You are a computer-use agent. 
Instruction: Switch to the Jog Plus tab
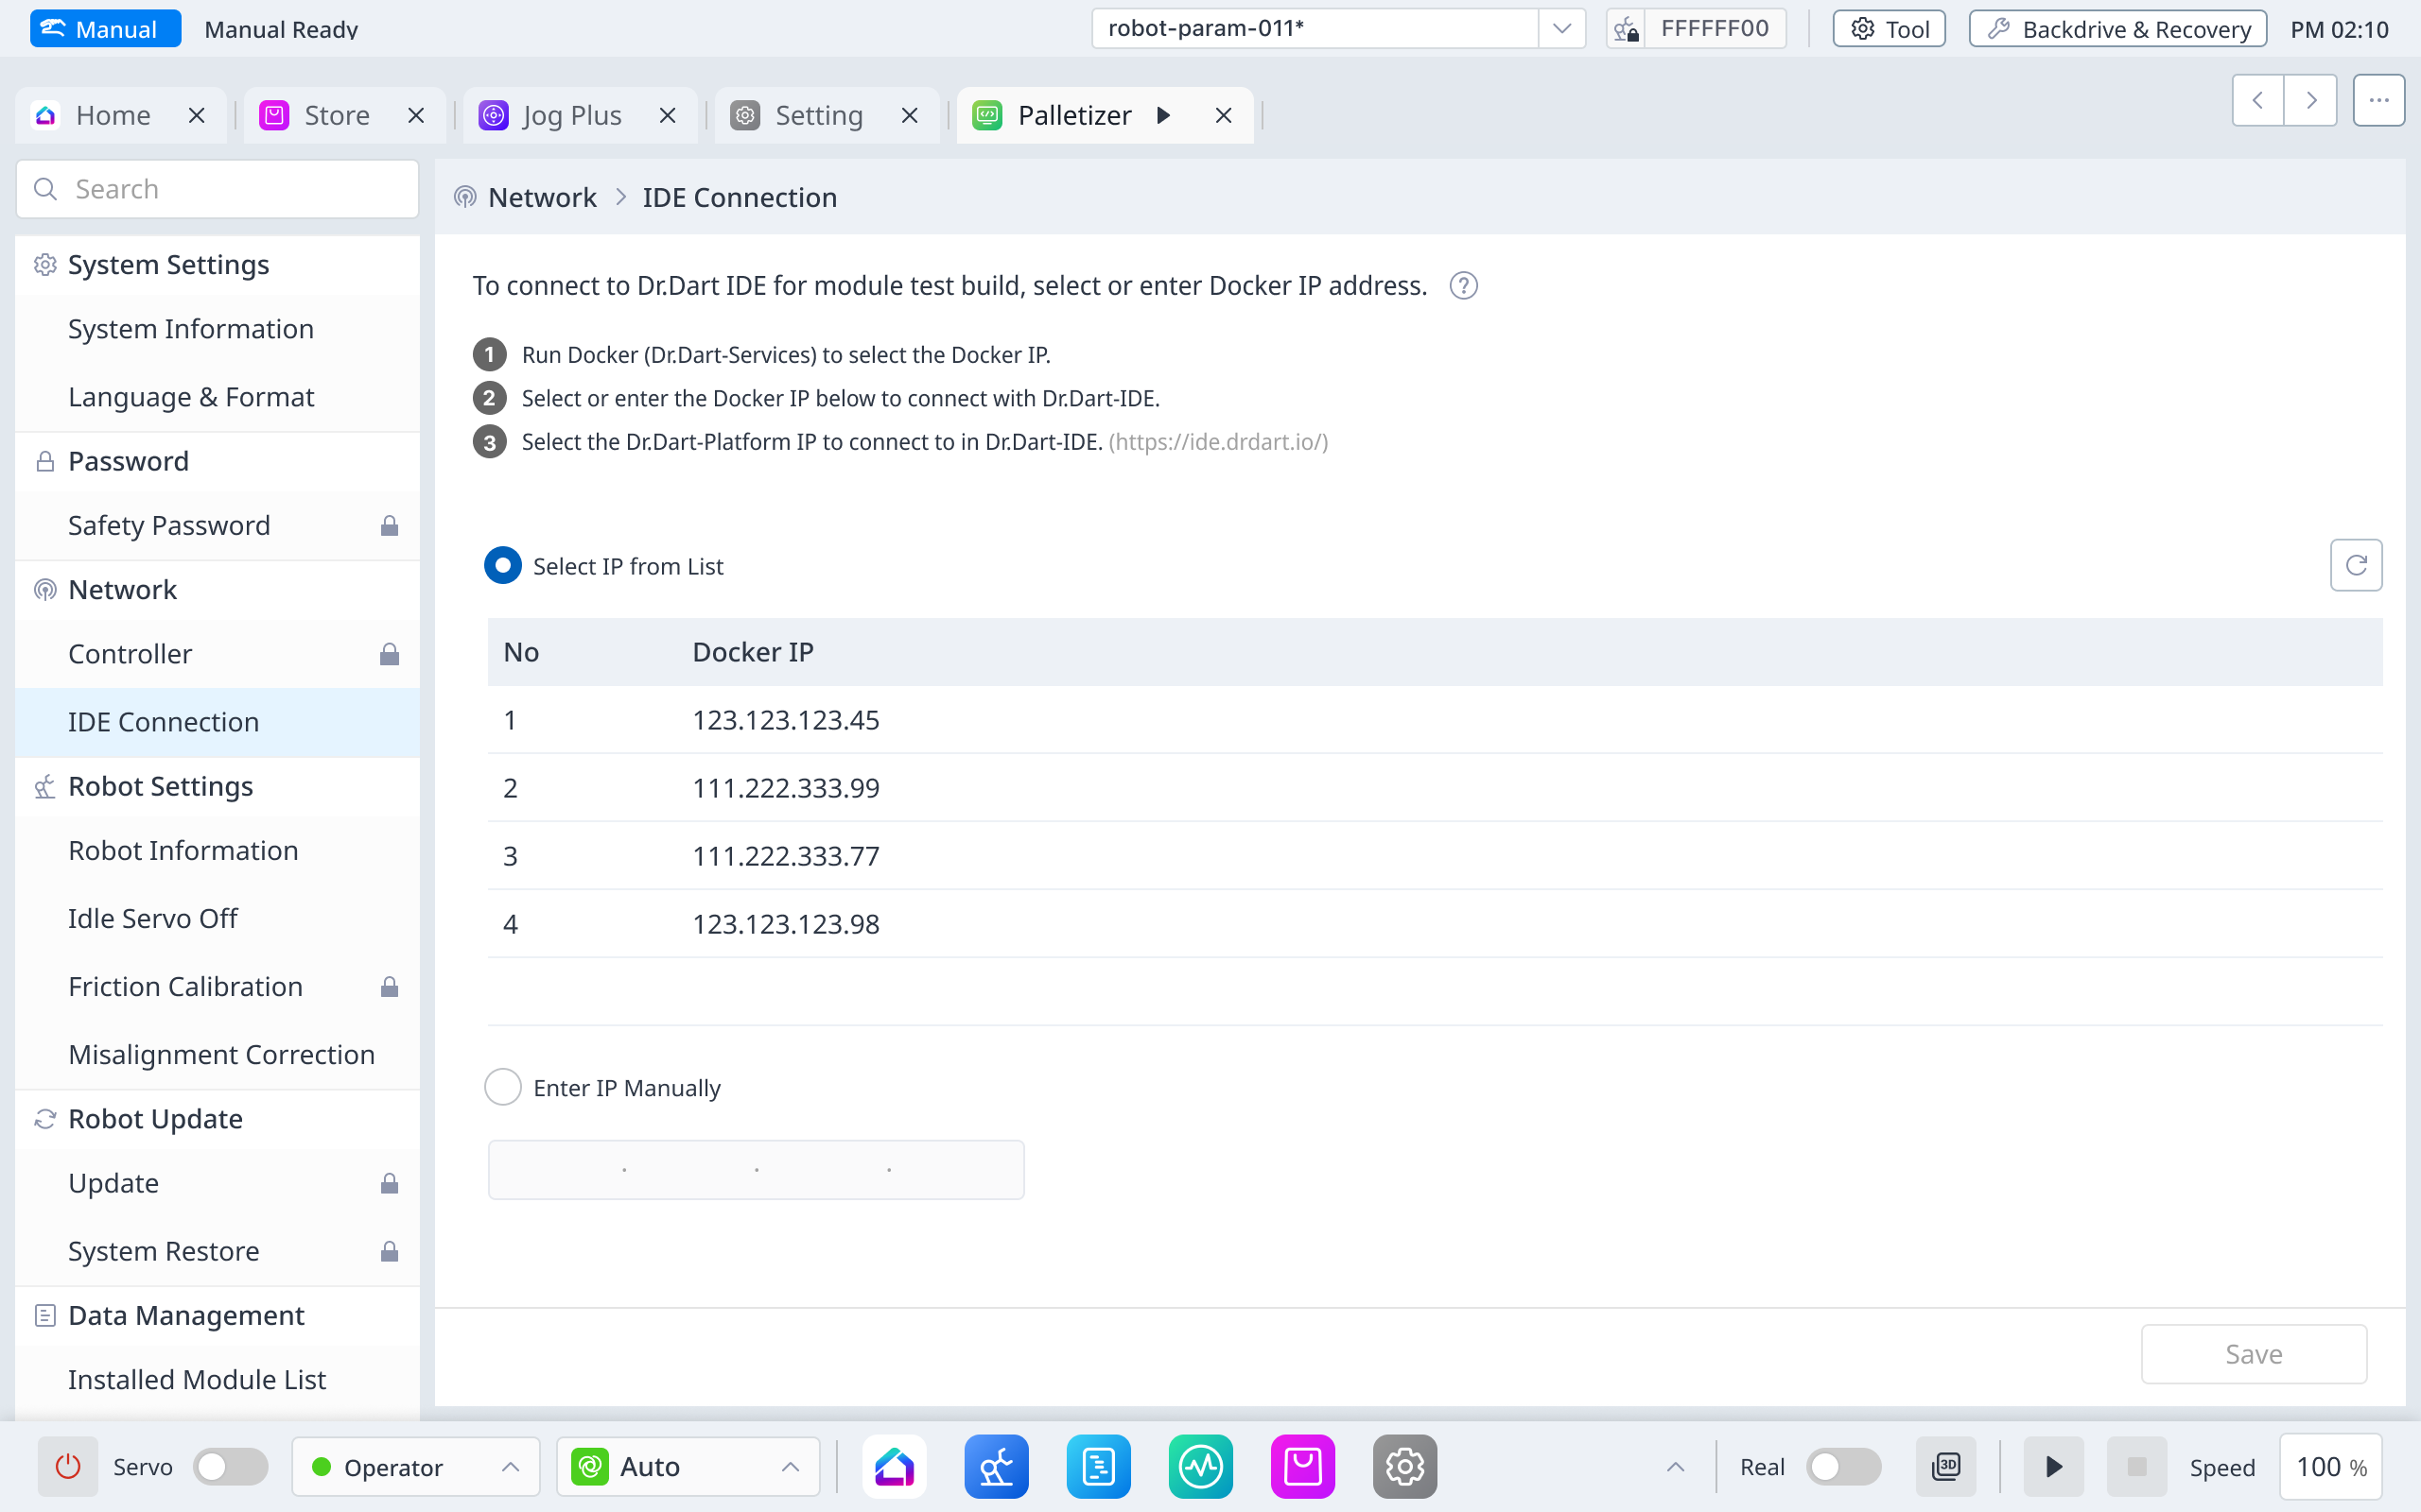pyautogui.click(x=571, y=115)
